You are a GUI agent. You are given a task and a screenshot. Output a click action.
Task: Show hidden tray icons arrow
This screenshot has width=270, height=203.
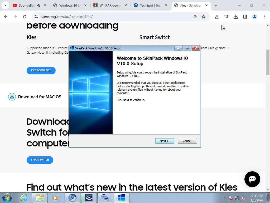(224, 198)
